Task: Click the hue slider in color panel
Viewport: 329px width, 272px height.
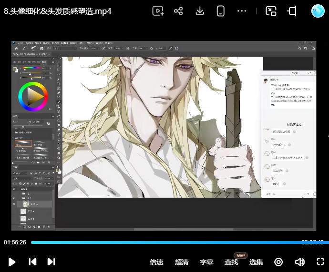Action: coord(31,68)
